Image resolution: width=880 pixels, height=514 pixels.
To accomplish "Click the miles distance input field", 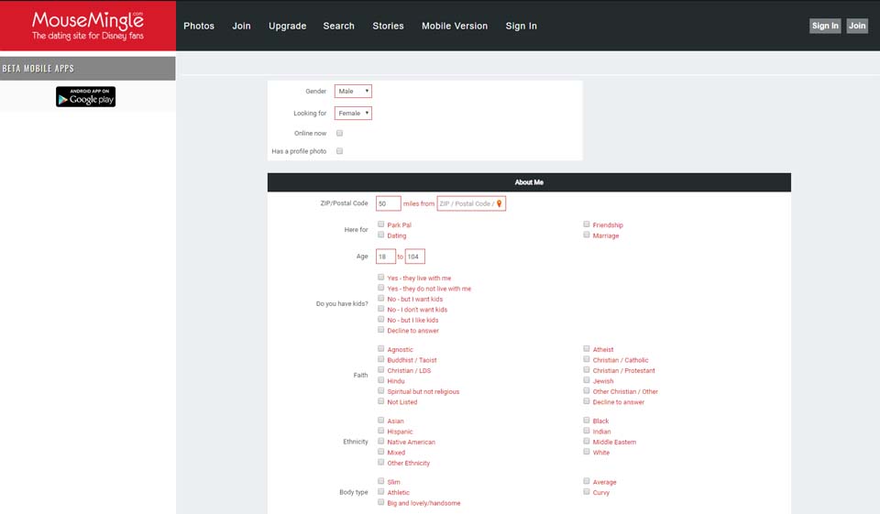I will click(x=388, y=203).
